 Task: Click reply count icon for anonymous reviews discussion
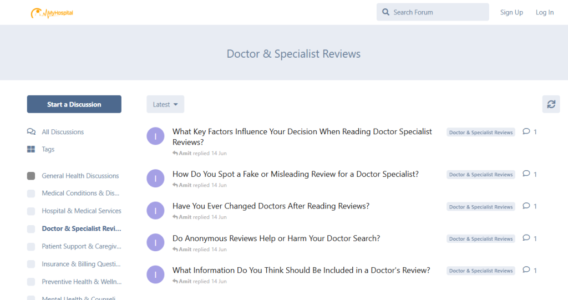(x=526, y=238)
